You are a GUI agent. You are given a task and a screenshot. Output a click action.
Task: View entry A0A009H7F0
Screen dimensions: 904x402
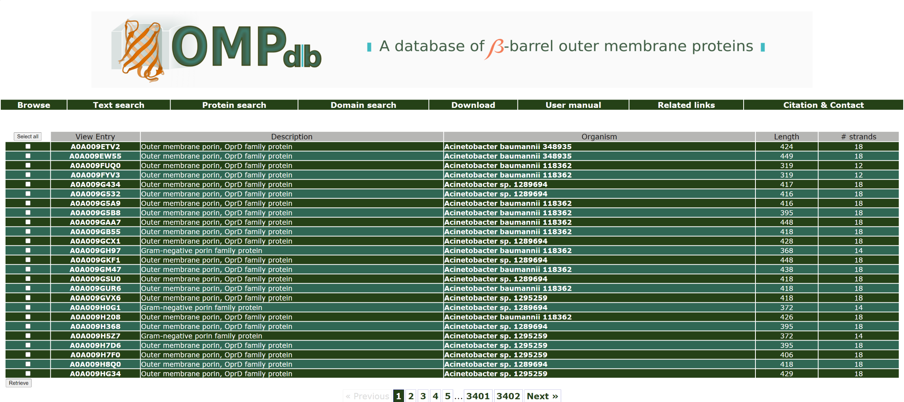pos(95,355)
